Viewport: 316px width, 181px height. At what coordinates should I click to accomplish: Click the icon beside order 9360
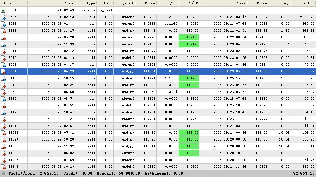(3, 99)
